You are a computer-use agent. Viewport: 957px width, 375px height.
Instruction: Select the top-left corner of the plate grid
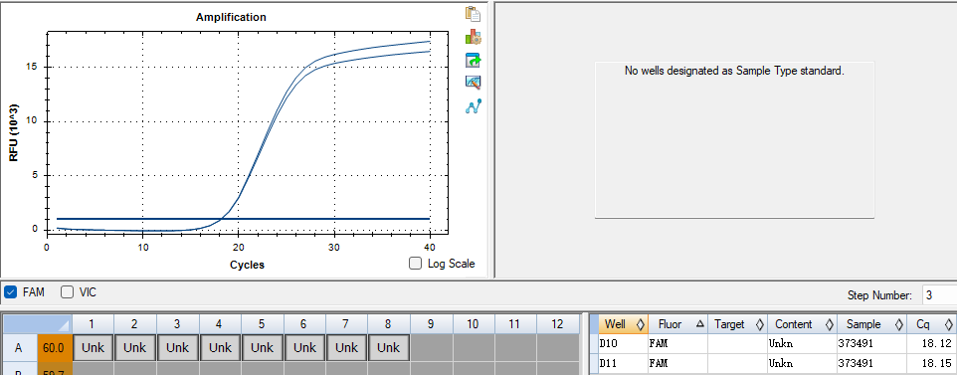coord(38,323)
